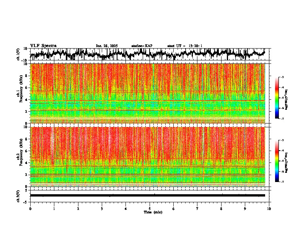Click the time axis tick label "5"
This screenshot has width=303, height=234.
click(150, 209)
